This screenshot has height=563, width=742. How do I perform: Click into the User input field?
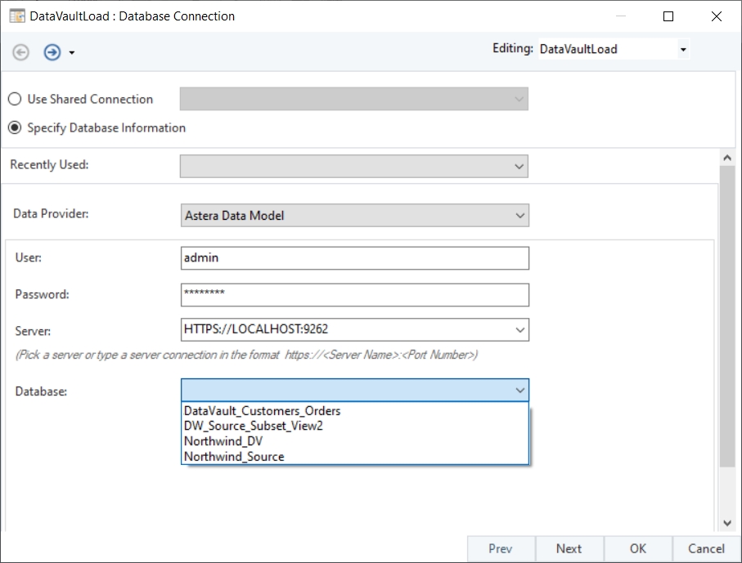tap(354, 258)
